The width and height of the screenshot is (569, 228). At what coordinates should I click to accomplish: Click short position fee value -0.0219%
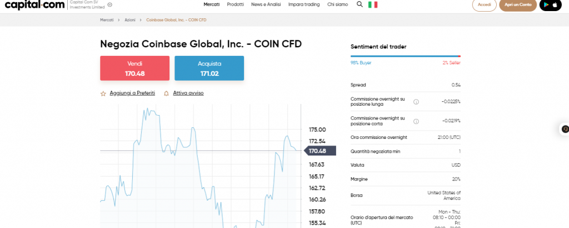click(451, 121)
